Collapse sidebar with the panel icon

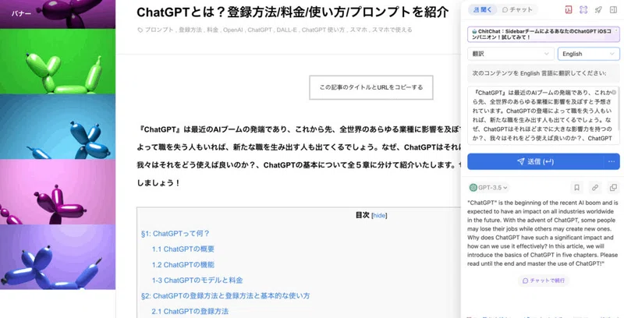[613, 10]
